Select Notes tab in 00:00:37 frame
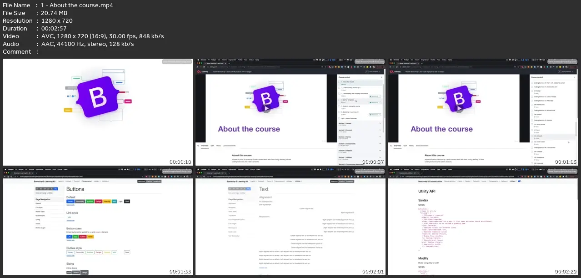This screenshot has width=581, height=278. pyautogui.click(x=219, y=146)
